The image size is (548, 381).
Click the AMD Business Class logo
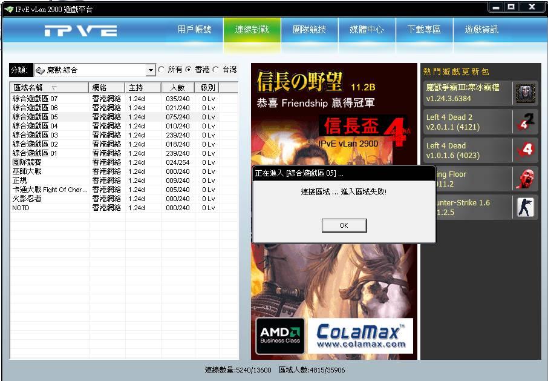click(280, 336)
